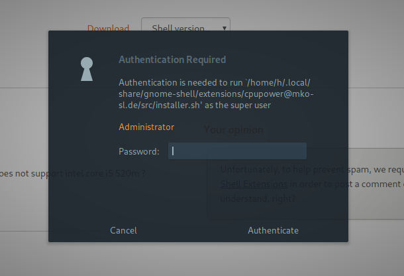Open the Shell version dropdown
404x276 pixels.
tap(185, 29)
